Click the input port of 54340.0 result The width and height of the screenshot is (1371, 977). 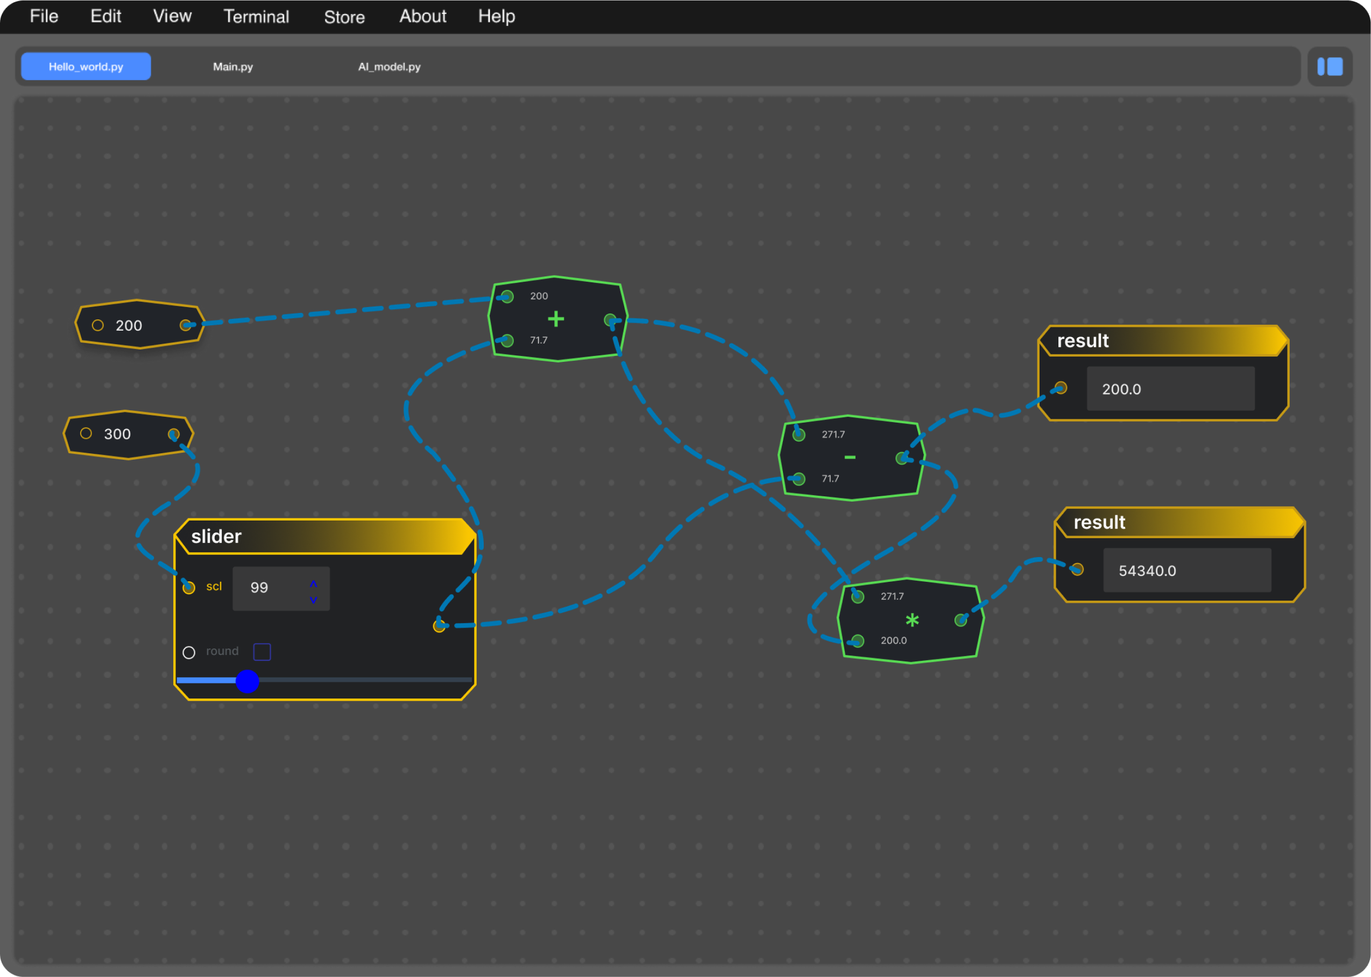tap(1077, 569)
